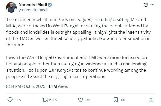Open Narendra Modi's profile picture
Image resolution: width=161 pixels, height=106 pixels.
tap(11, 7)
